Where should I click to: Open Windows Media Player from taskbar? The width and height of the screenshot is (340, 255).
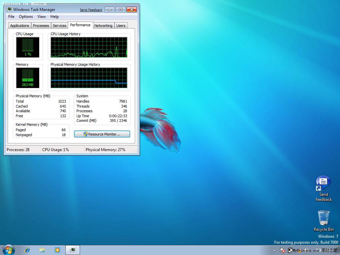pyautogui.click(x=57, y=250)
